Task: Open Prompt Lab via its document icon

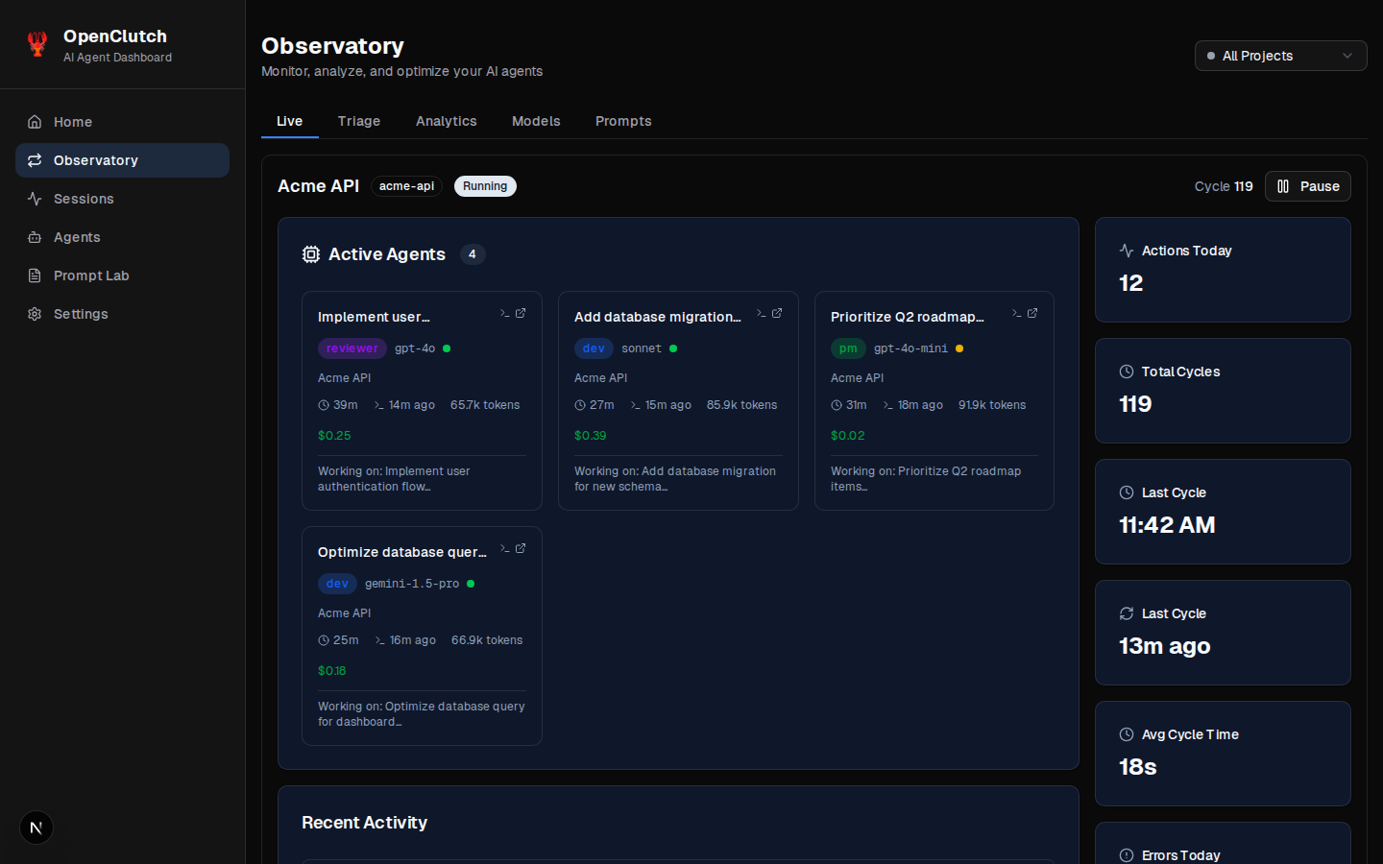Action: coord(35,276)
